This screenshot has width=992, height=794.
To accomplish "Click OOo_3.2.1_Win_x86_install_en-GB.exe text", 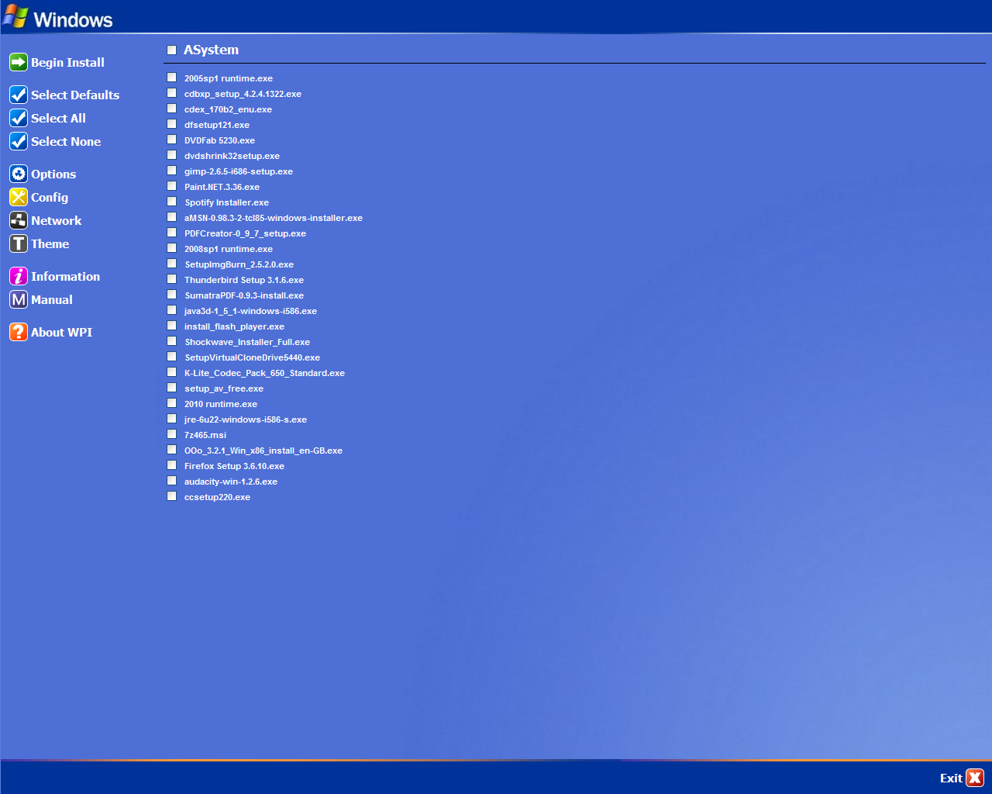I will tap(263, 451).
